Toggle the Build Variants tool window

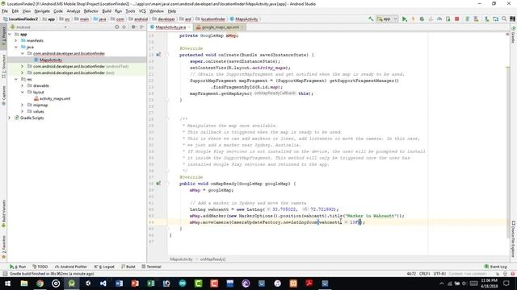[x=3, y=213]
